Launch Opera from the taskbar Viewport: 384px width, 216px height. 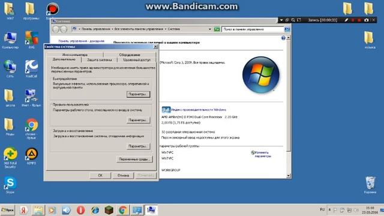[x=80, y=210]
